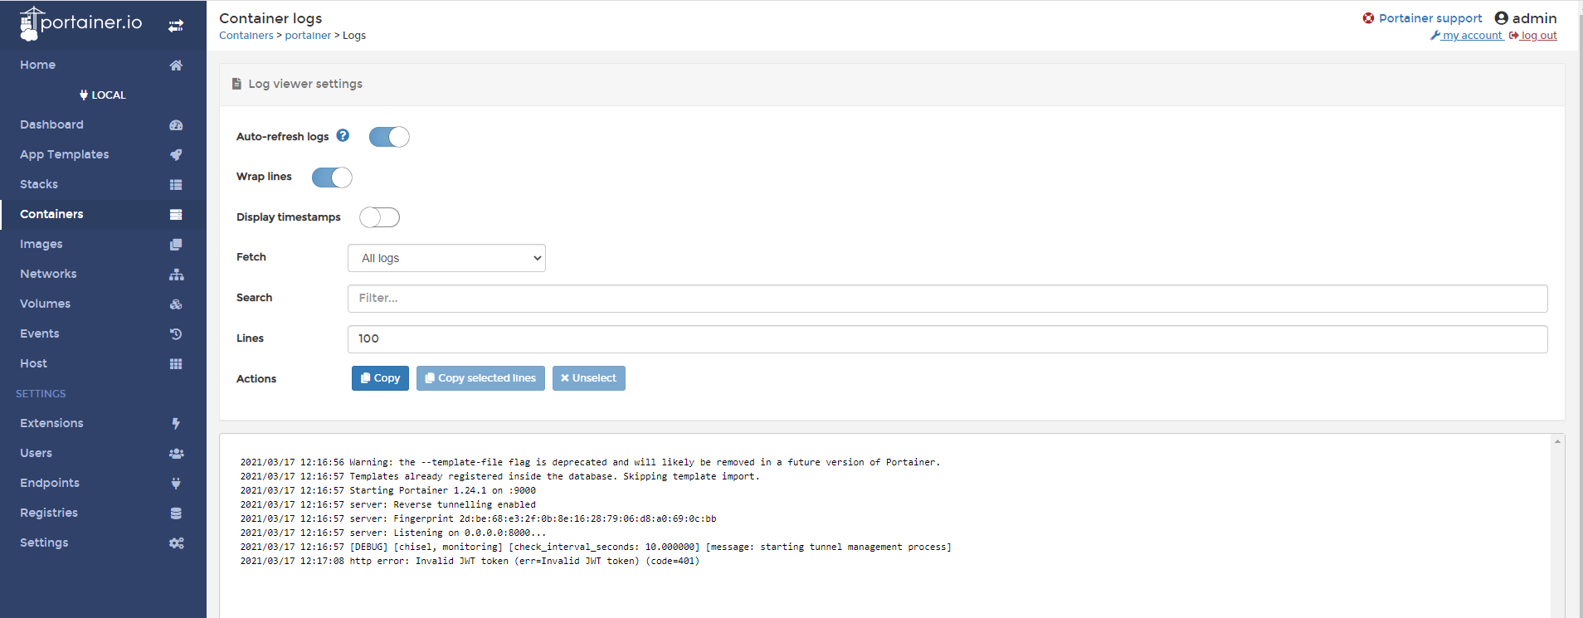Image resolution: width=1583 pixels, height=618 pixels.
Task: Click the Log viewer settings file icon
Action: point(236,84)
